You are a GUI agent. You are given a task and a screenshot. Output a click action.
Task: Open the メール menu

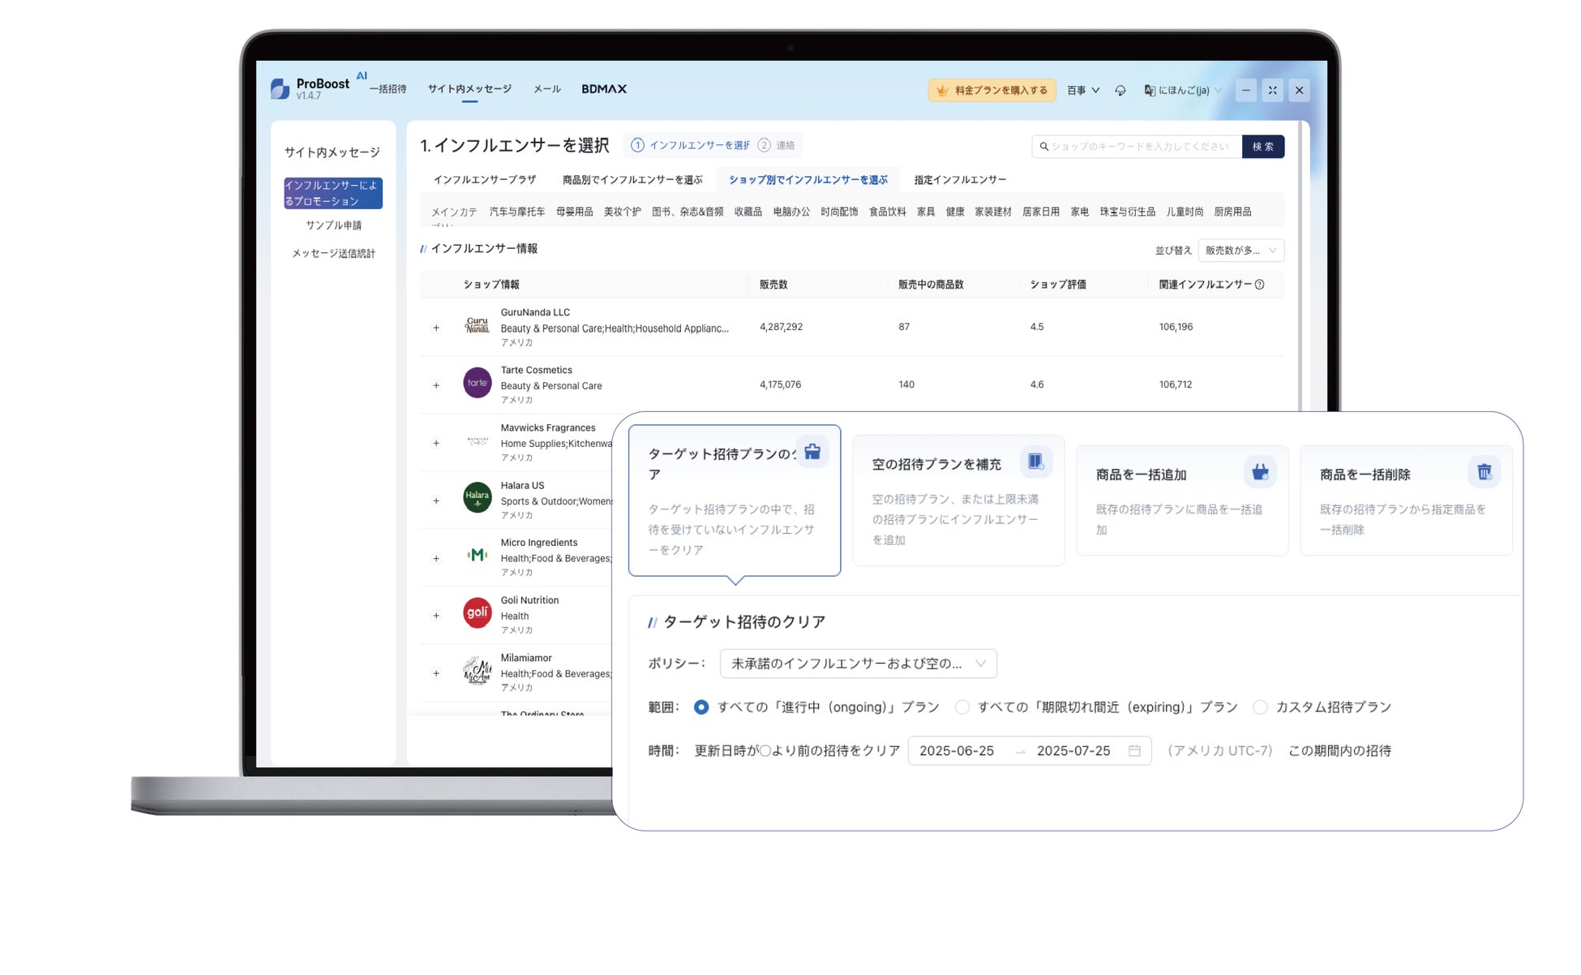click(x=547, y=89)
